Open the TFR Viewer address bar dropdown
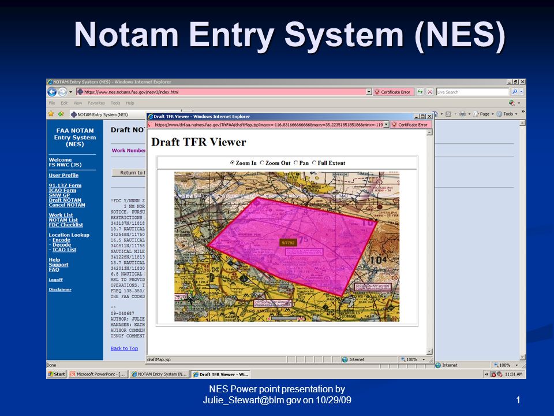This screenshot has height=416, width=554. tap(386, 125)
